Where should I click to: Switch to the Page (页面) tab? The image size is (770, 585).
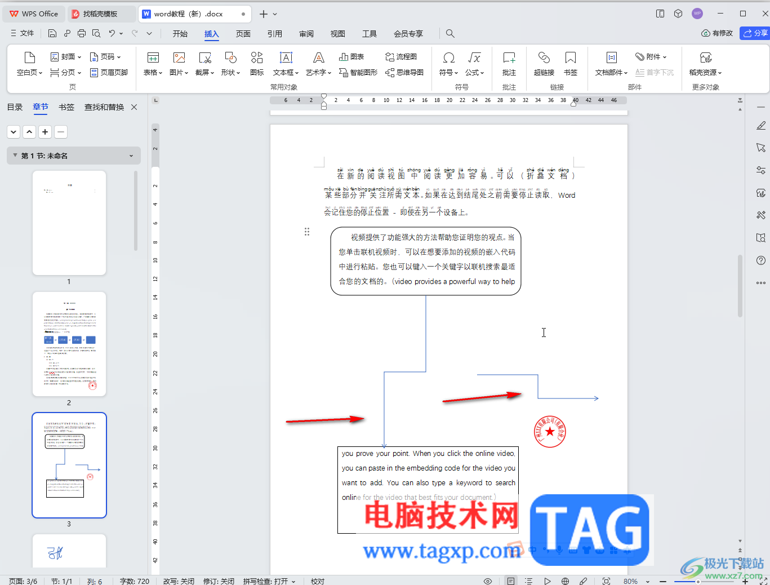(x=243, y=34)
